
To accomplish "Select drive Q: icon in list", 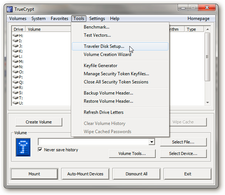I will pyautogui.click(x=16, y=82).
